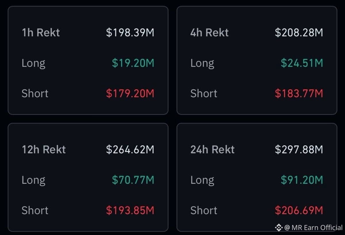
Task: Click the red $183.77M short value
Action: tap(299, 93)
